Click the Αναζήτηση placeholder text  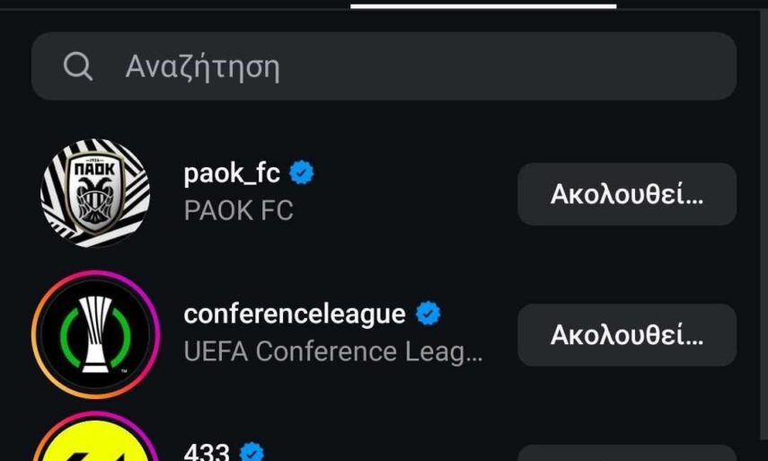click(x=202, y=66)
